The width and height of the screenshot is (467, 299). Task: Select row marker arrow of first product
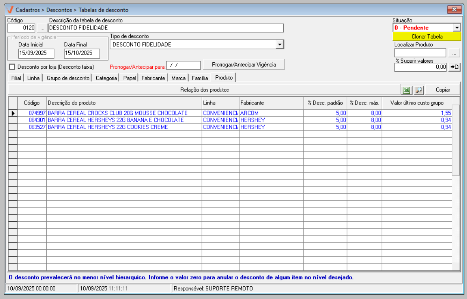[x=13, y=113]
